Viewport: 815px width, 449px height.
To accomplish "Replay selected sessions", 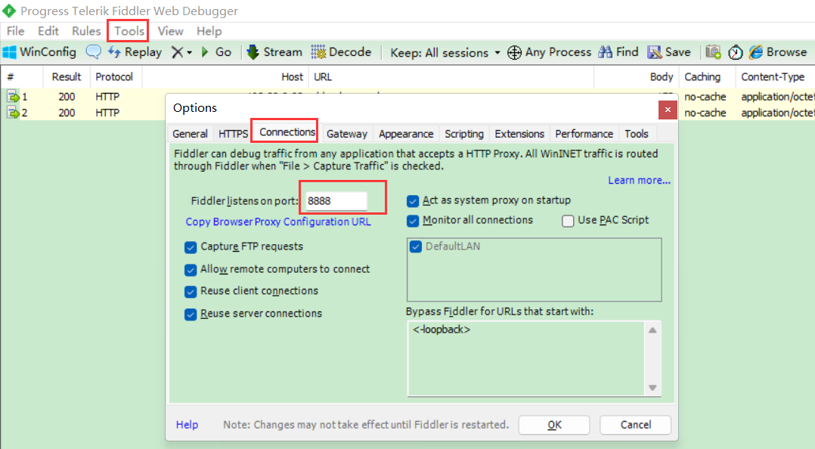I will click(135, 52).
